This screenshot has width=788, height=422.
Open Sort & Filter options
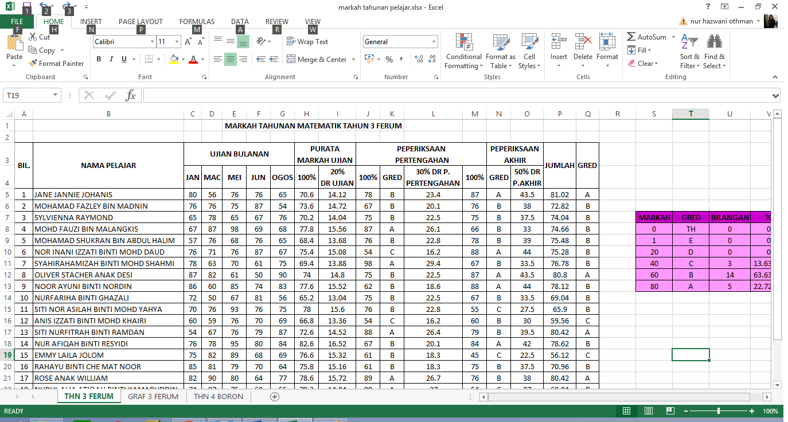click(x=689, y=52)
